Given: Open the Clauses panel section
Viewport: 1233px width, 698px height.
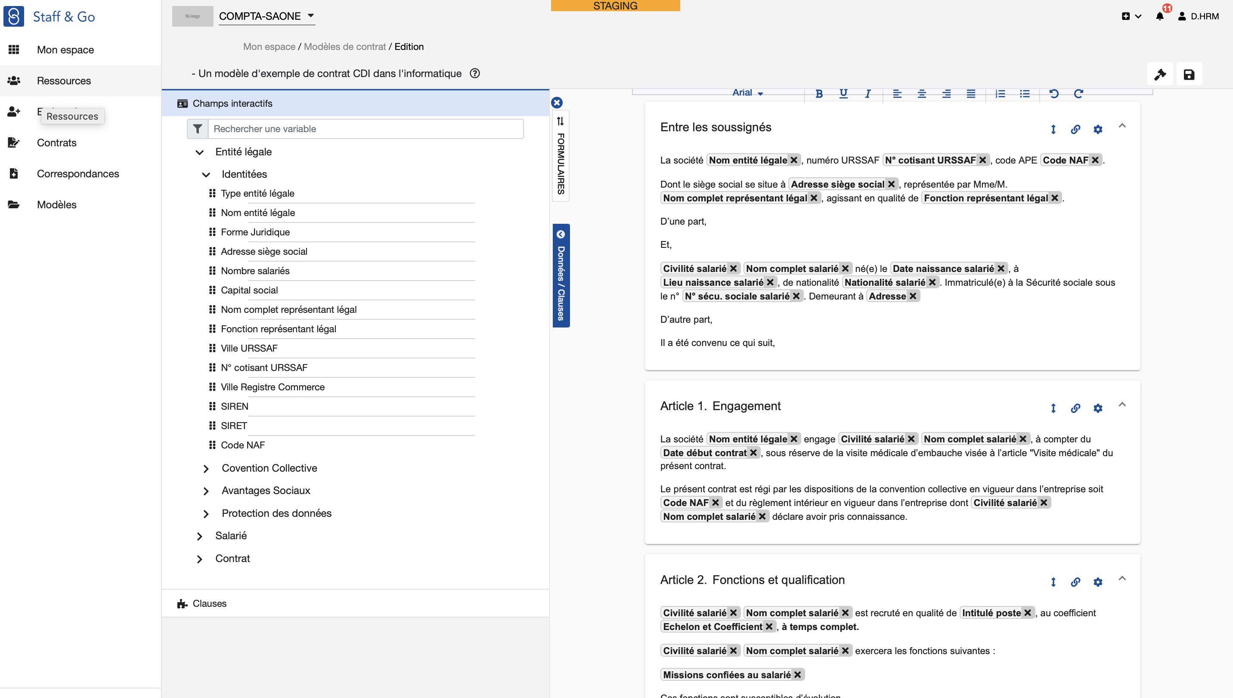Looking at the screenshot, I should pos(355,604).
